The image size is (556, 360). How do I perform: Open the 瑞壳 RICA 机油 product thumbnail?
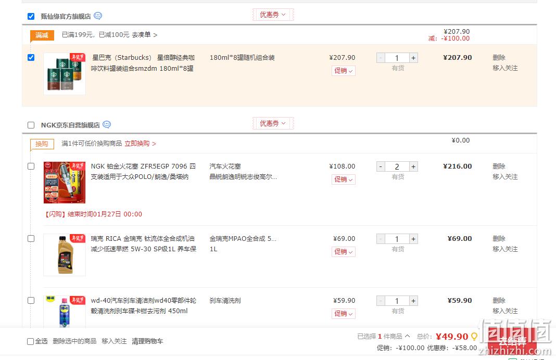(x=65, y=255)
